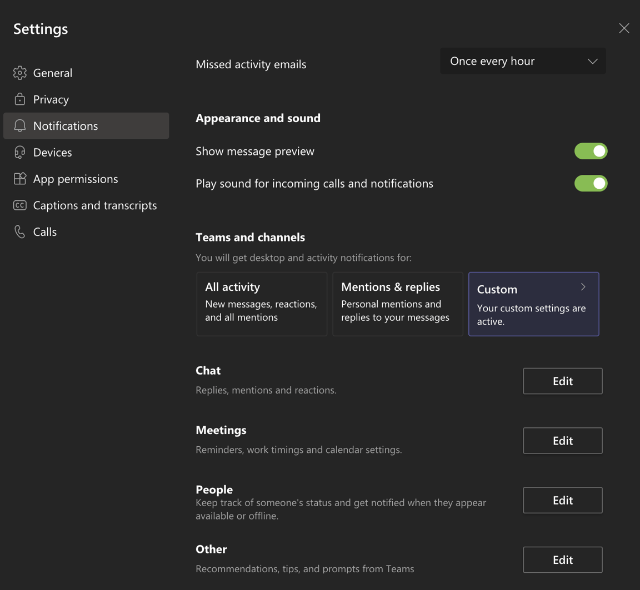The image size is (640, 590).
Task: Switch to the Privacy tab
Action: coord(51,99)
